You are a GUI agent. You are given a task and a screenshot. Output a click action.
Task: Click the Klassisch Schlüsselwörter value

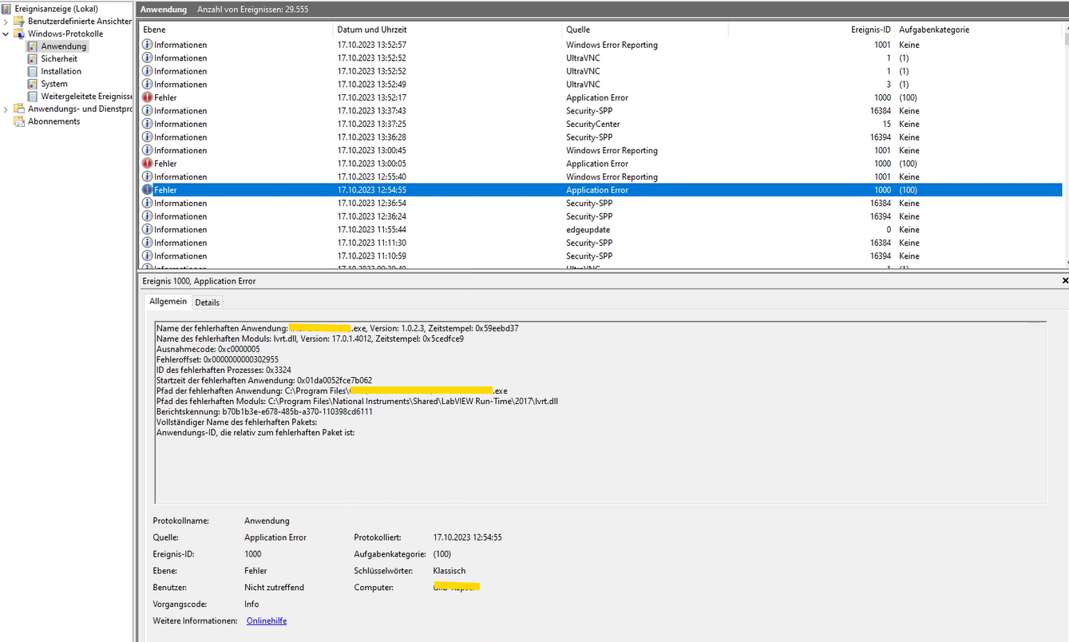point(449,571)
